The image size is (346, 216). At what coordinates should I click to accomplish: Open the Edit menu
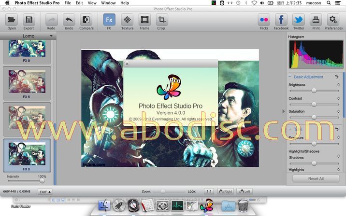pos(79,3)
